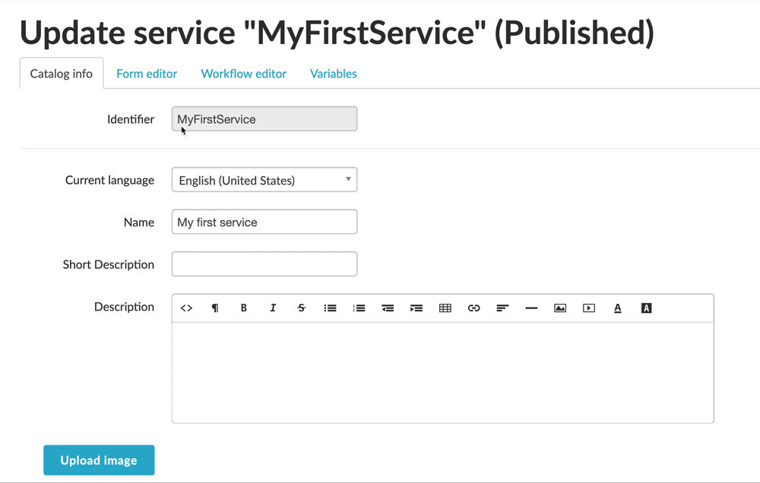Switch to the Form editor tab
The image size is (760, 483).
pos(147,74)
